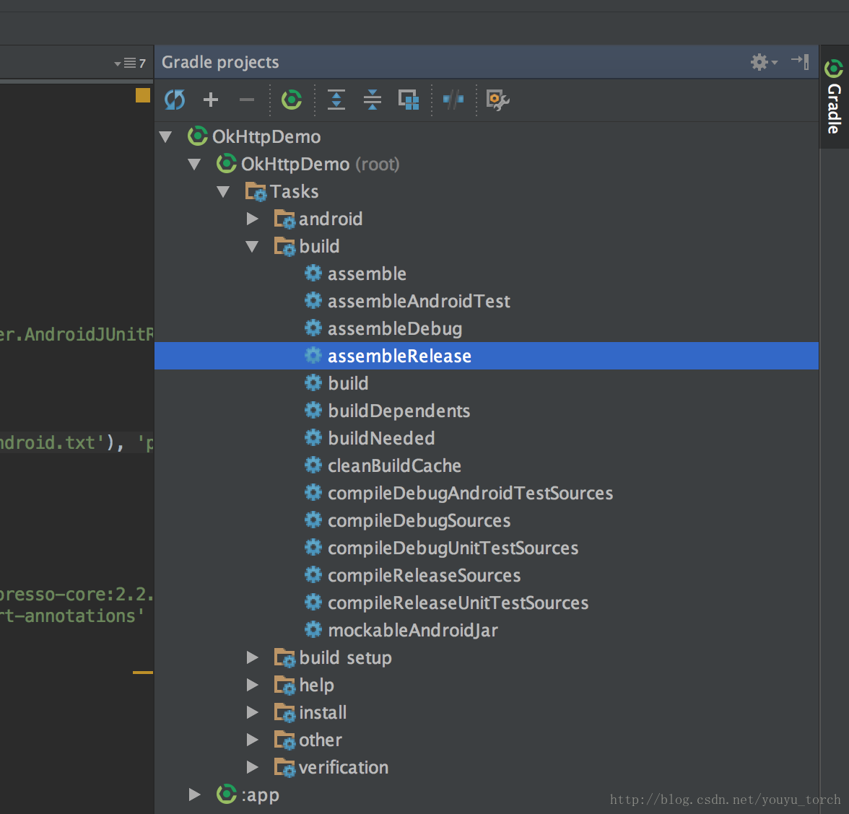This screenshot has height=814, width=849.
Task: Collapse all tree nodes
Action: pos(373,100)
